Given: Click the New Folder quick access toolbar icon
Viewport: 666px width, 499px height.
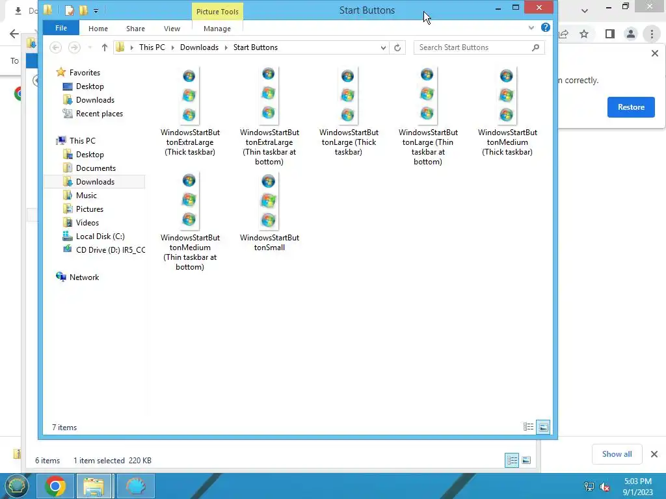Looking at the screenshot, I should click(84, 10).
